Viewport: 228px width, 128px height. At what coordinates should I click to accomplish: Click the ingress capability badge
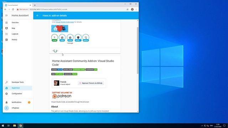point(86,38)
